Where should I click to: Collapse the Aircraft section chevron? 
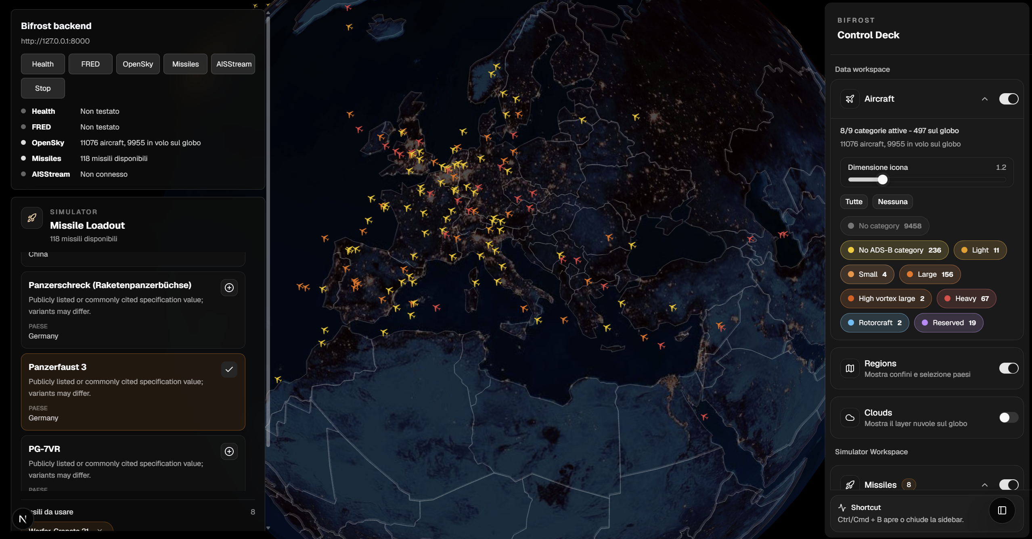[985, 99]
